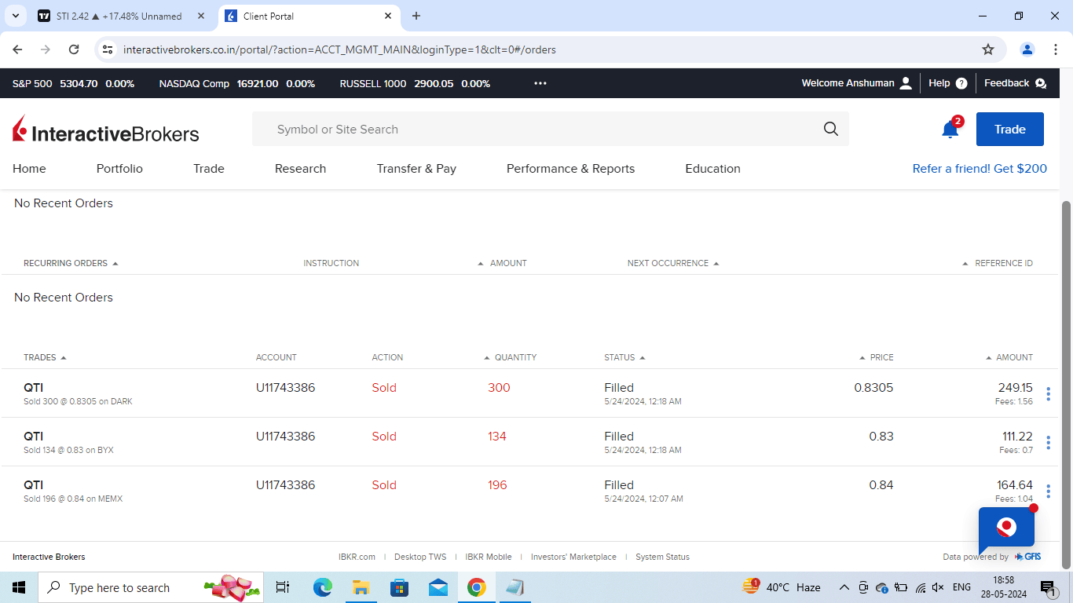Open File Explorer from the taskbar
The image size is (1073, 603).
tap(361, 587)
